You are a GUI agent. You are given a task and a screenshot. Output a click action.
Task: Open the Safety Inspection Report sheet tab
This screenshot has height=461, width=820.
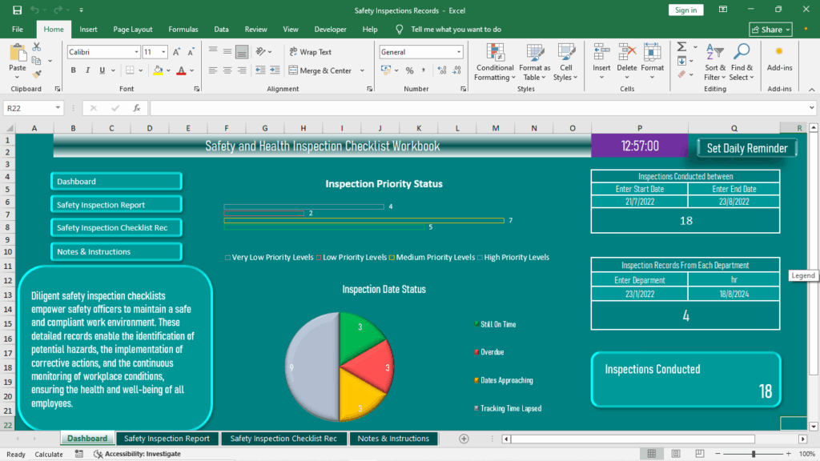coord(167,439)
